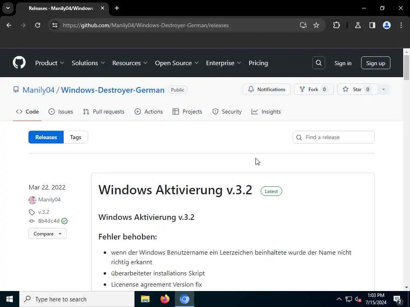Screen dimensions: 410x307
Task: Star the repository
Action: pyautogui.click(x=357, y=89)
